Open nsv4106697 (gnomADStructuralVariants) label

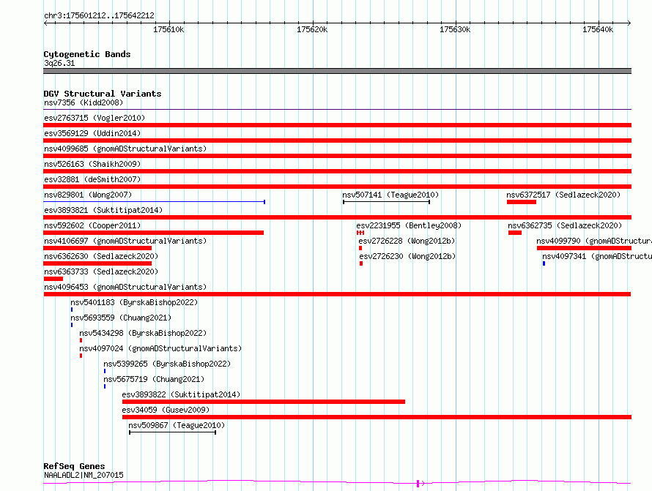tap(125, 241)
